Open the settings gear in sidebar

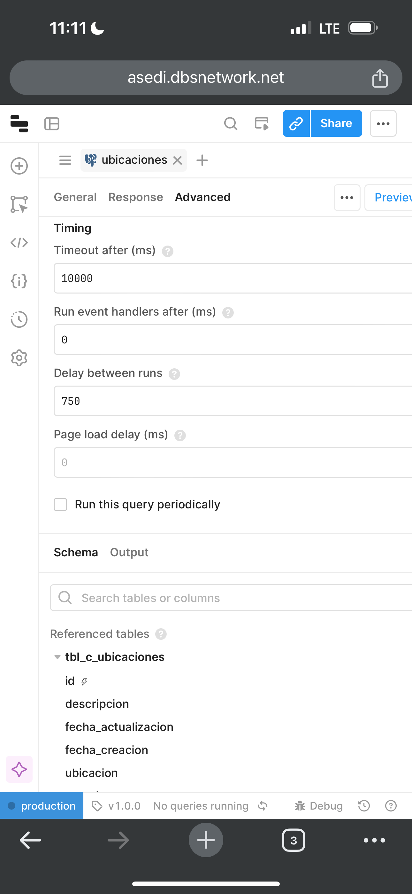19,358
